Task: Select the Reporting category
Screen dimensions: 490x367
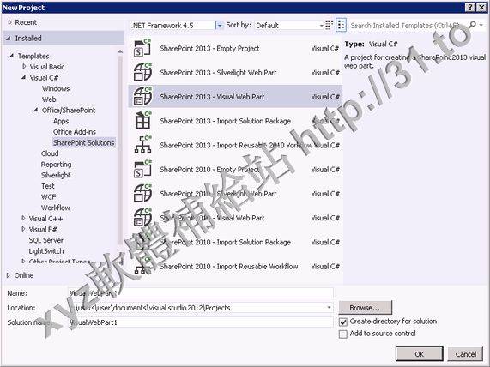Action: pos(57,165)
